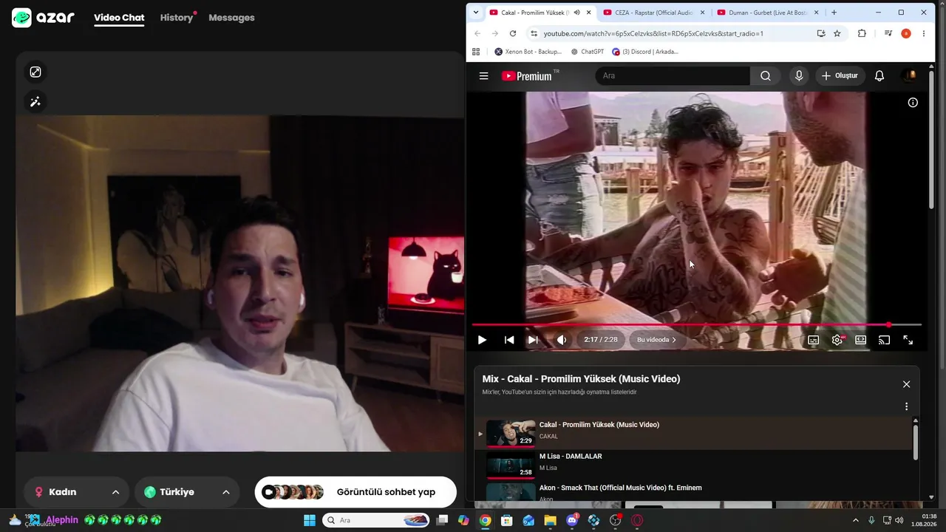Open the YouTube account avatar menu
Image resolution: width=946 pixels, height=532 pixels.
coord(911,75)
